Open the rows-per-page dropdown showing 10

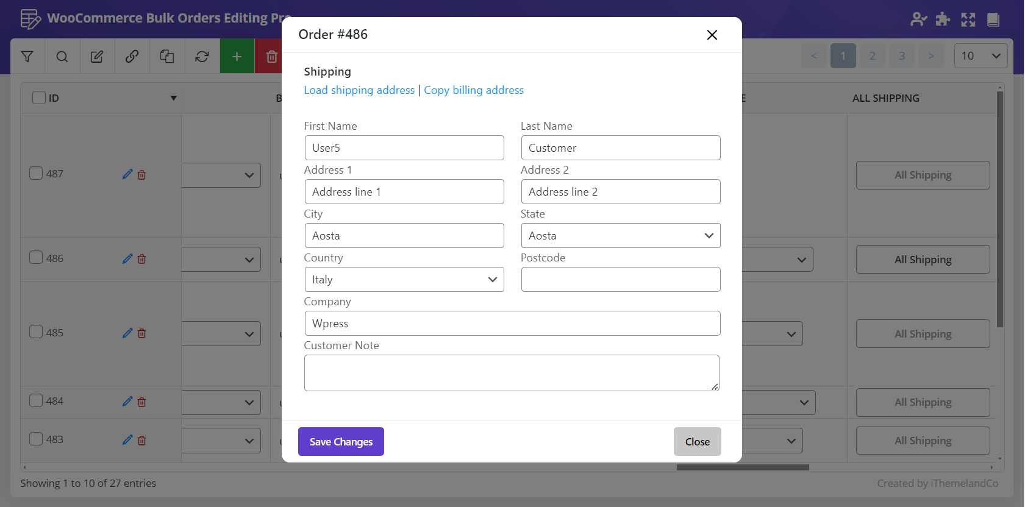pyautogui.click(x=980, y=56)
